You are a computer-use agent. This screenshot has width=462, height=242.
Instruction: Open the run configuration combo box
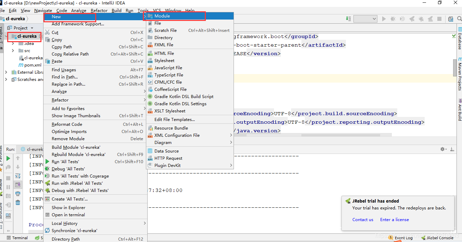pyautogui.click(x=365, y=19)
